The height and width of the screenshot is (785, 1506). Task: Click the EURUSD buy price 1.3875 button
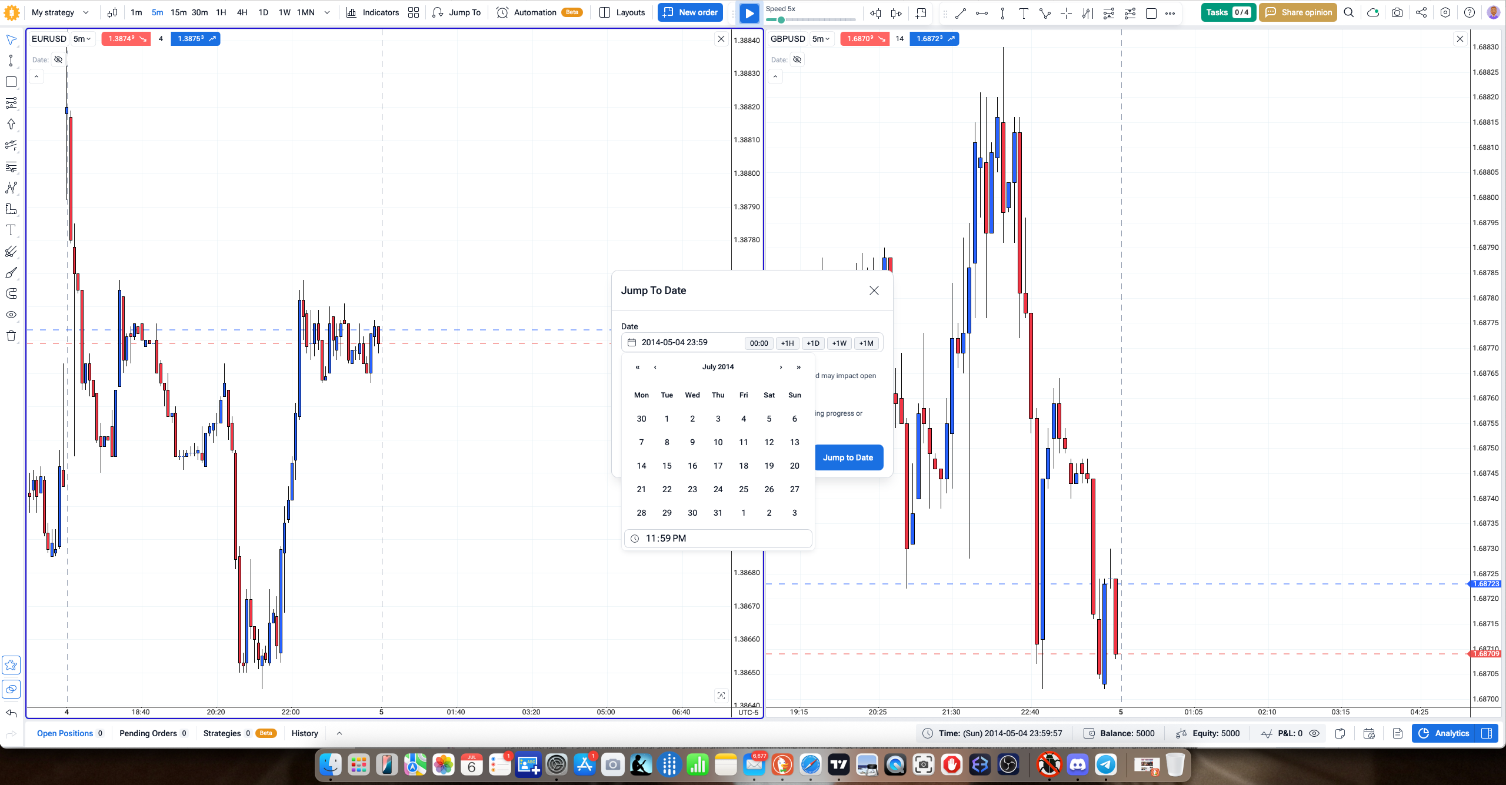click(x=195, y=39)
